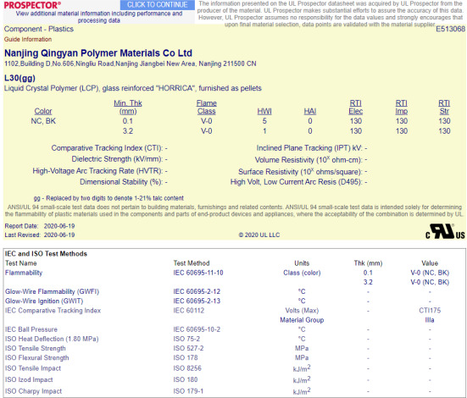Image resolution: width=467 pixels, height=398 pixels.
Task: Open the Flame Class header link
Action: click(207, 108)
